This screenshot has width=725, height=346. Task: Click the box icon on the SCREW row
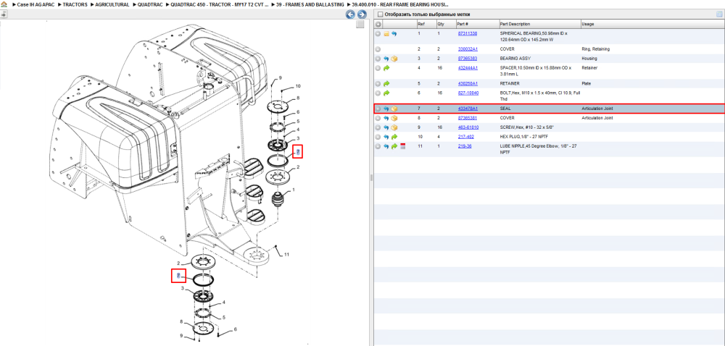point(394,127)
